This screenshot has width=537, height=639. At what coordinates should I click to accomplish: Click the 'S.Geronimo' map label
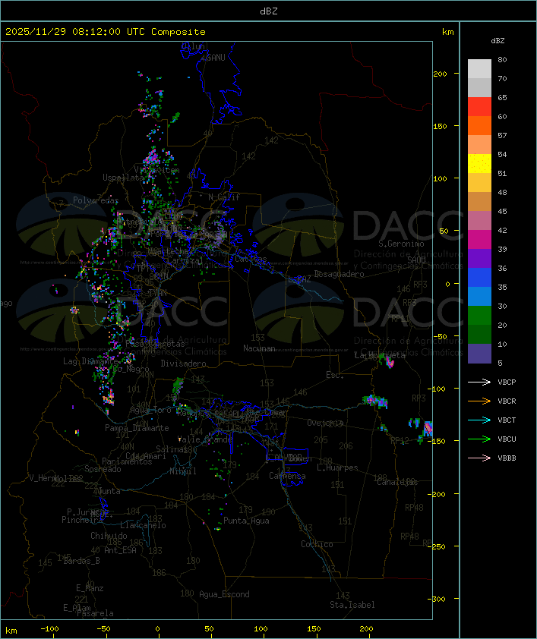(401, 244)
